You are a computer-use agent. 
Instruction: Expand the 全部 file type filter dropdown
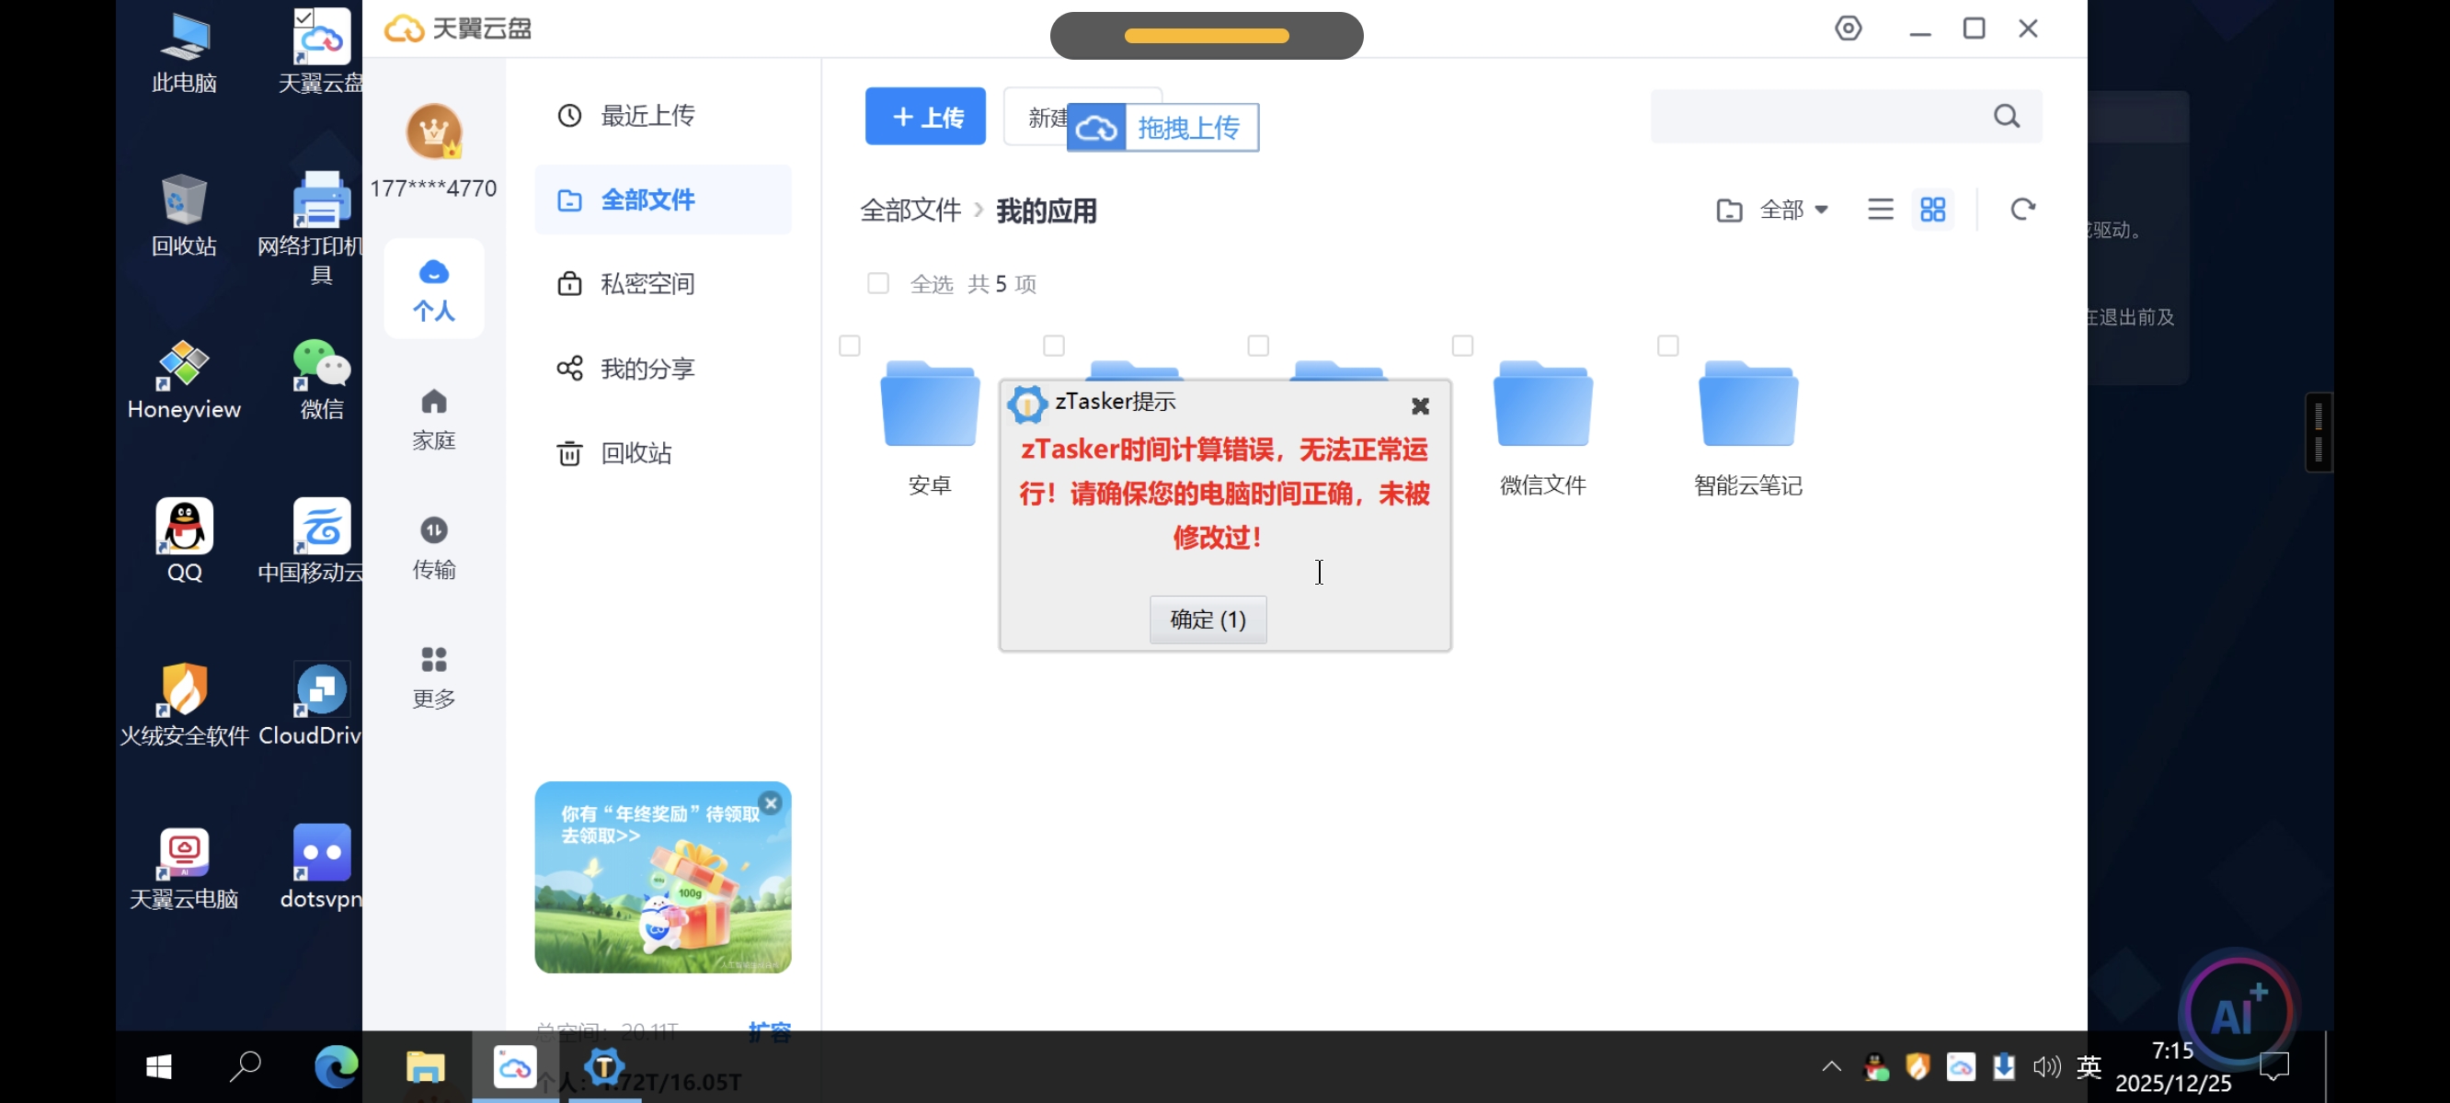[x=1792, y=210]
